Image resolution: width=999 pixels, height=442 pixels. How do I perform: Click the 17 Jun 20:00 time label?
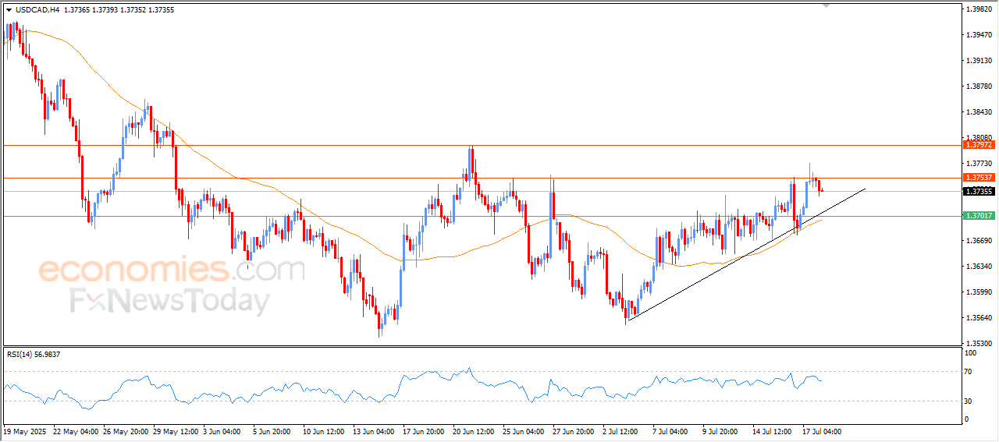[x=425, y=430]
